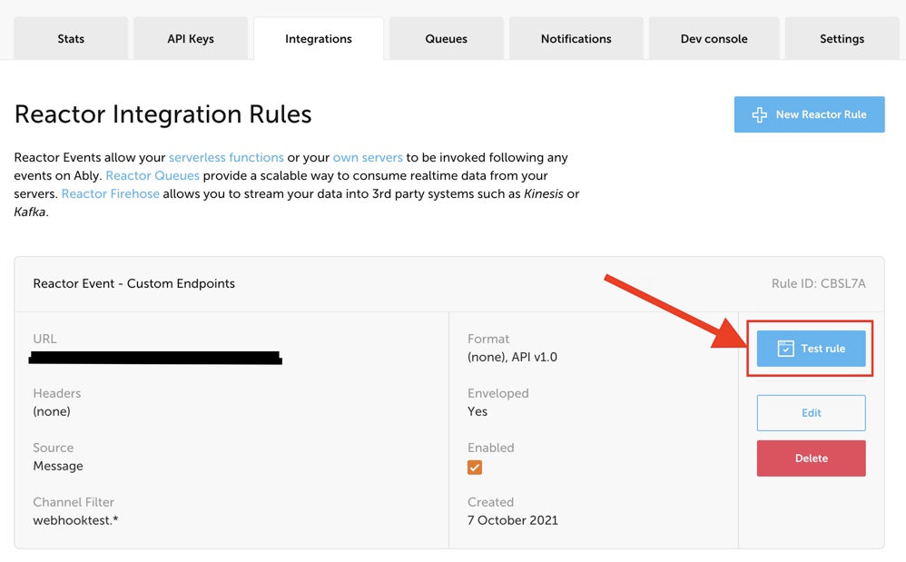This screenshot has height=562, width=906.
Task: Open the Dev console tab
Action: (x=714, y=39)
